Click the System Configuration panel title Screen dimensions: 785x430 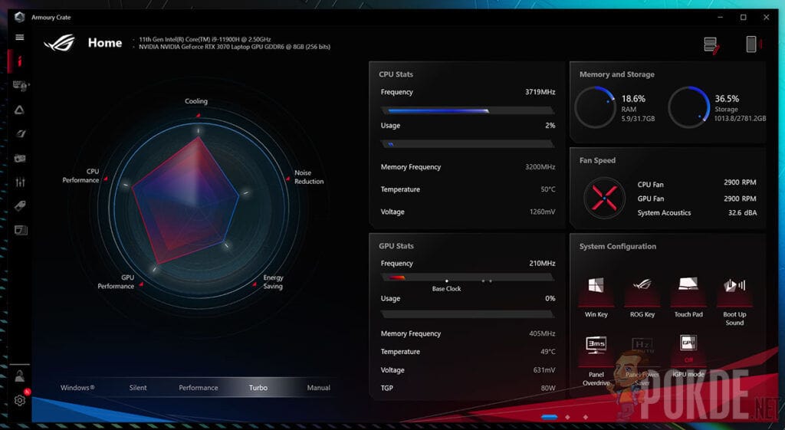click(x=618, y=246)
